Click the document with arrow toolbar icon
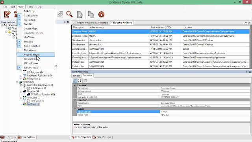 (80, 15)
